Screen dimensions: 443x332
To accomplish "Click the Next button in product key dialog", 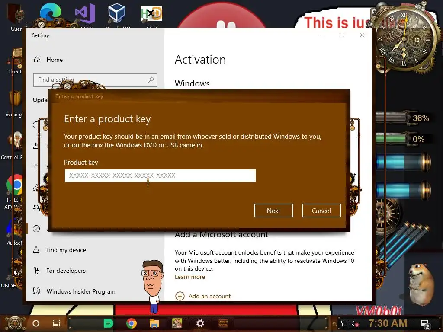I will coord(273,211).
